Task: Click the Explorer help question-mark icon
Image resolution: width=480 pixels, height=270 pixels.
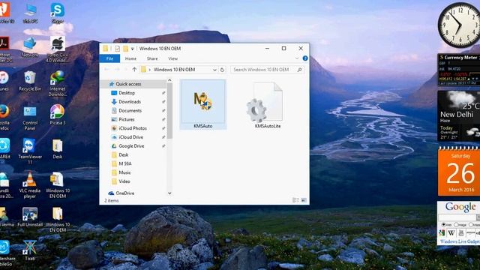Action: coord(305,58)
